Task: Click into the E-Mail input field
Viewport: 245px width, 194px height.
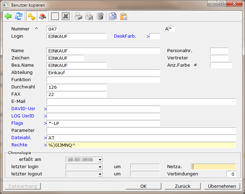Action: (141, 101)
